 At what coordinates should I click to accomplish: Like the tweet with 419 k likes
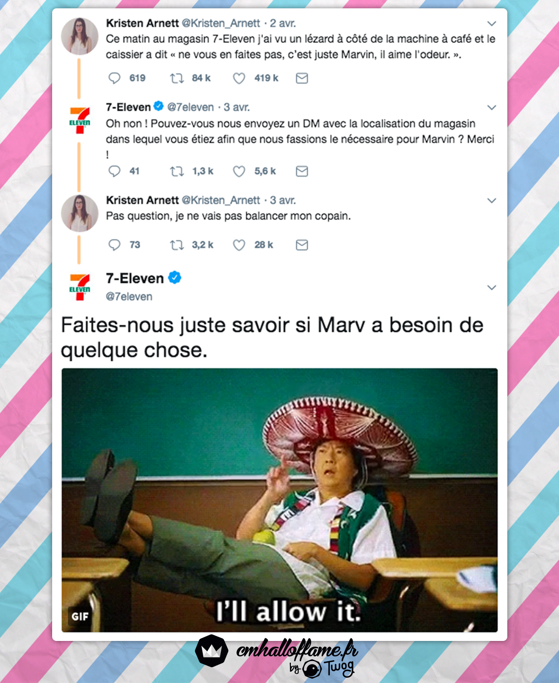point(239,78)
